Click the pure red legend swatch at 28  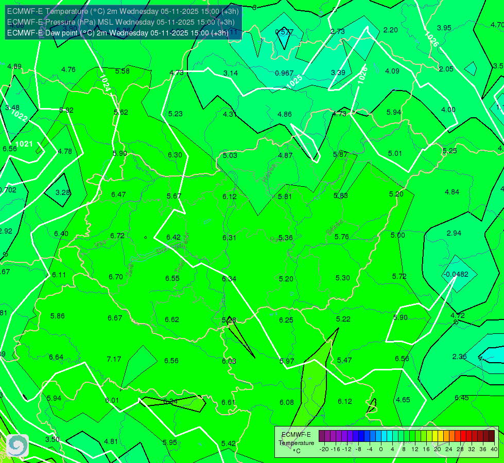coord(463,436)
